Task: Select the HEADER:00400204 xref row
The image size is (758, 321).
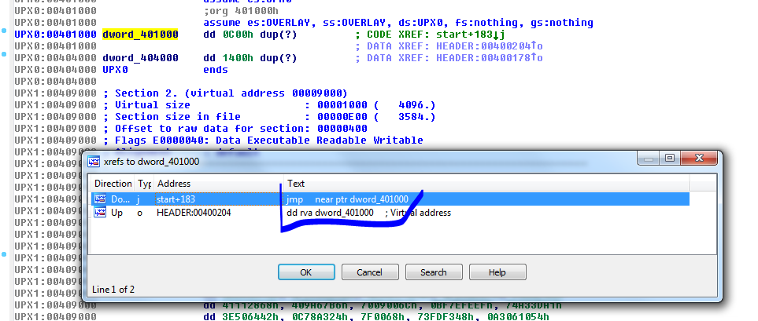Action: coord(194,213)
